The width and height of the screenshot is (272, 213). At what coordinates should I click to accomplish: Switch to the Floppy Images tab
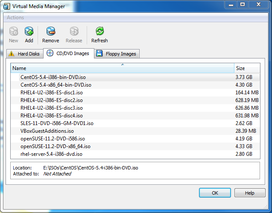click(x=117, y=54)
